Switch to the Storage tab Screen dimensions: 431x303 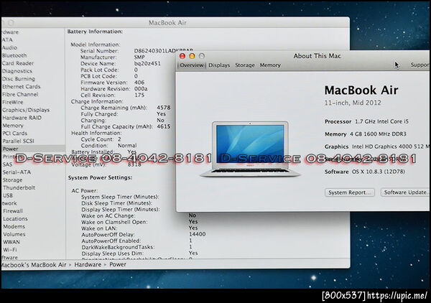pyautogui.click(x=245, y=65)
